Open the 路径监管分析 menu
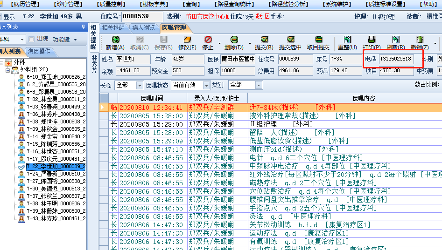The width and height of the screenshot is (442, 250). pyautogui.click(x=288, y=4)
